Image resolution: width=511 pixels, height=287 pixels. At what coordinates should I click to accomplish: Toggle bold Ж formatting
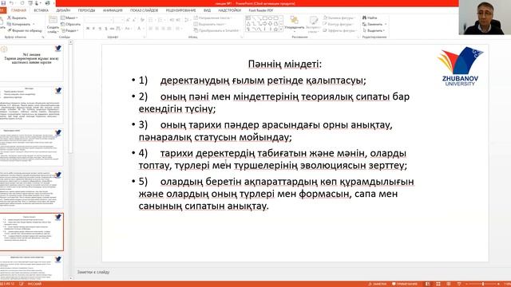click(x=88, y=29)
